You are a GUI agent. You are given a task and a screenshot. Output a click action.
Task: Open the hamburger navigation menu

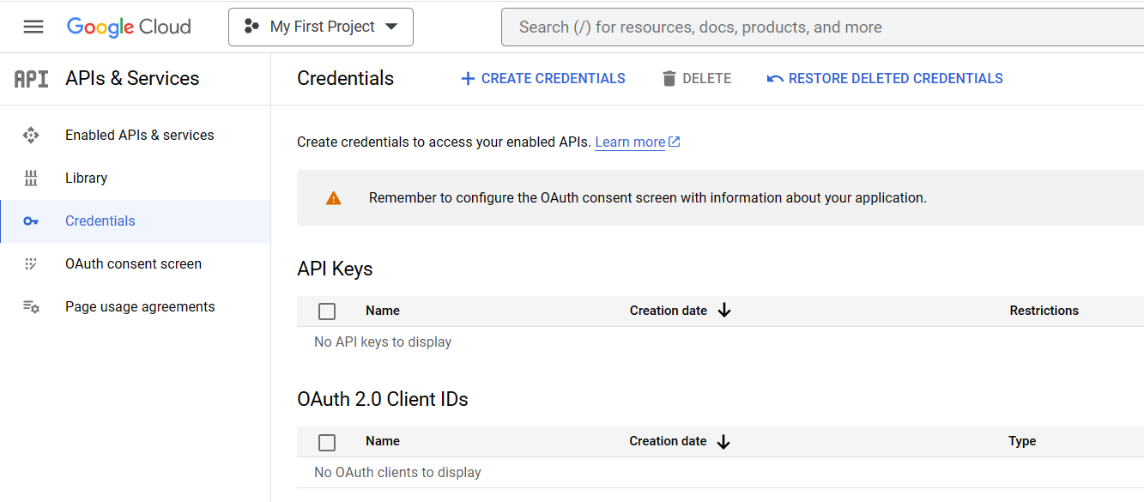(33, 27)
